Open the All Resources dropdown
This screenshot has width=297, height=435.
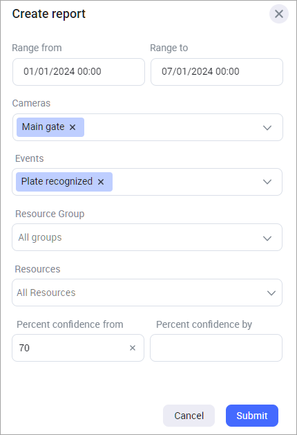147,293
